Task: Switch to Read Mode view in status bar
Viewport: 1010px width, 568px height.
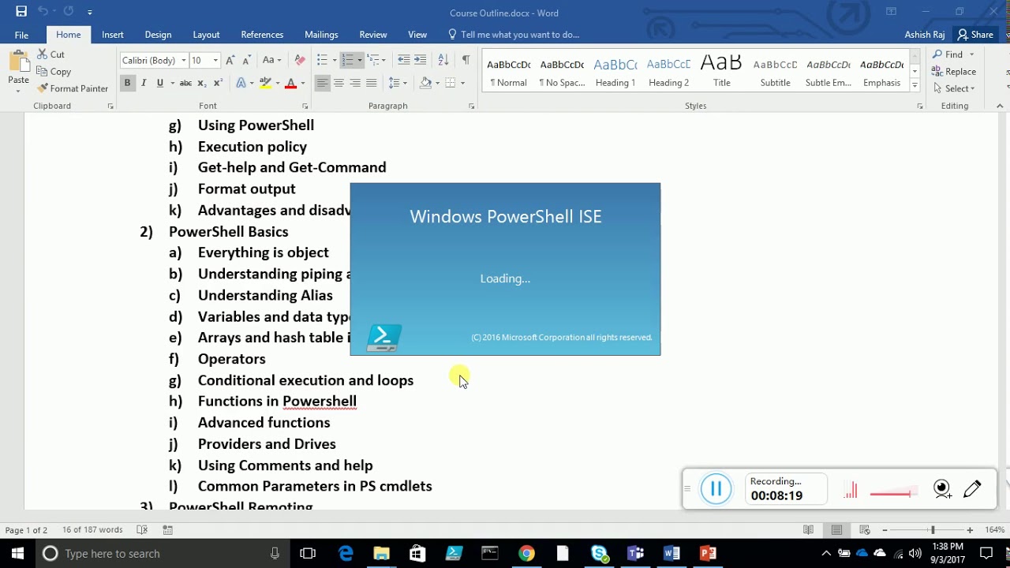Action: (808, 530)
